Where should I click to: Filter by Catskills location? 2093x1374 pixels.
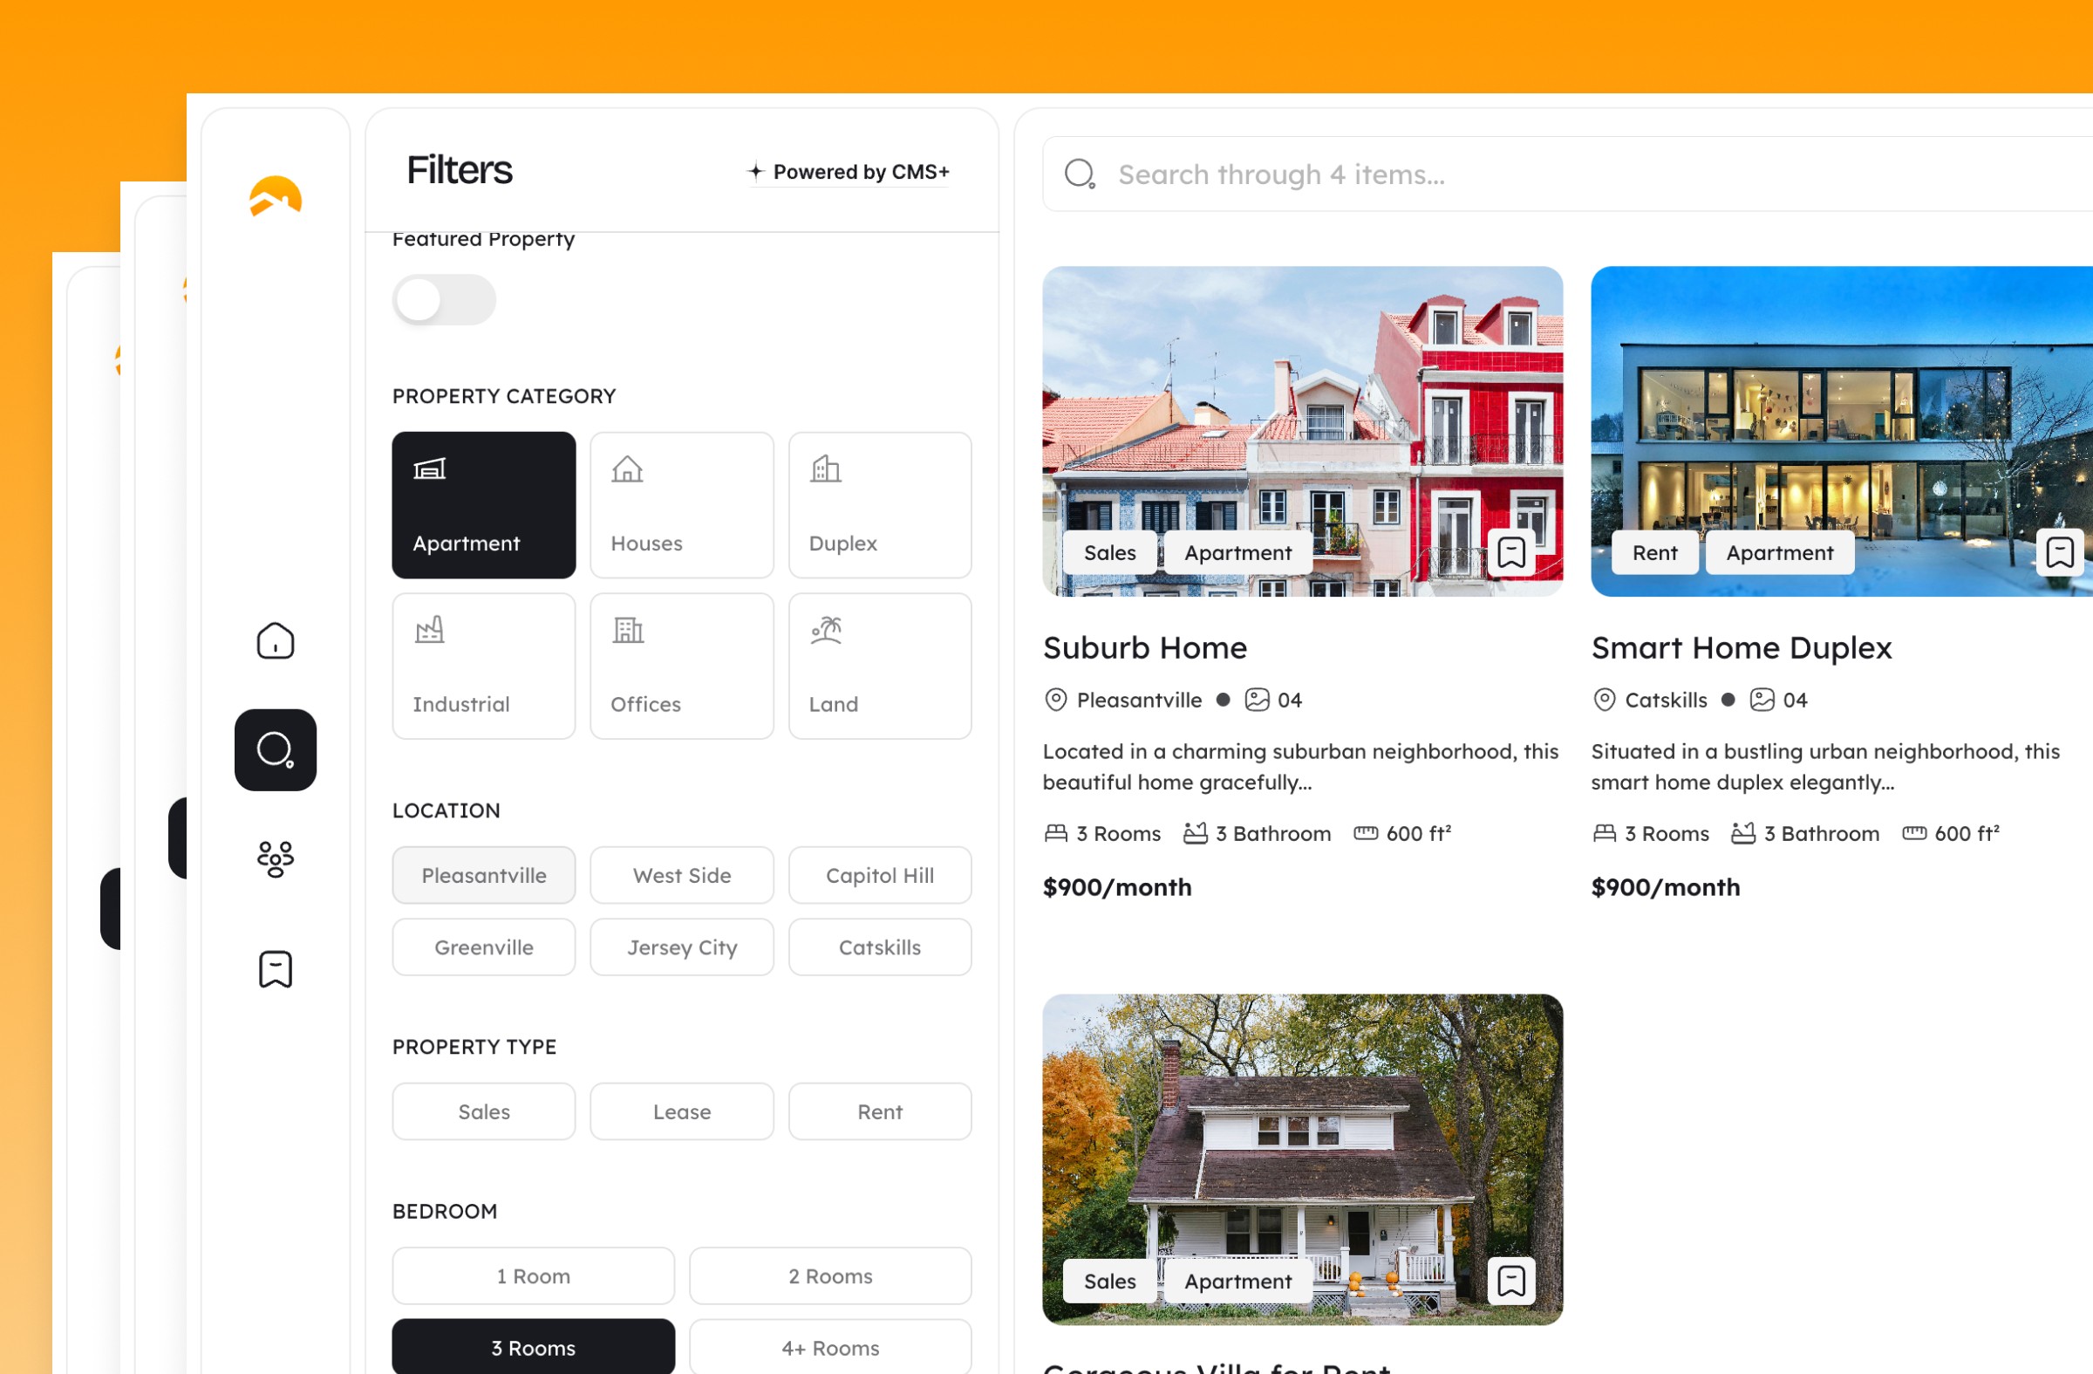tap(879, 947)
